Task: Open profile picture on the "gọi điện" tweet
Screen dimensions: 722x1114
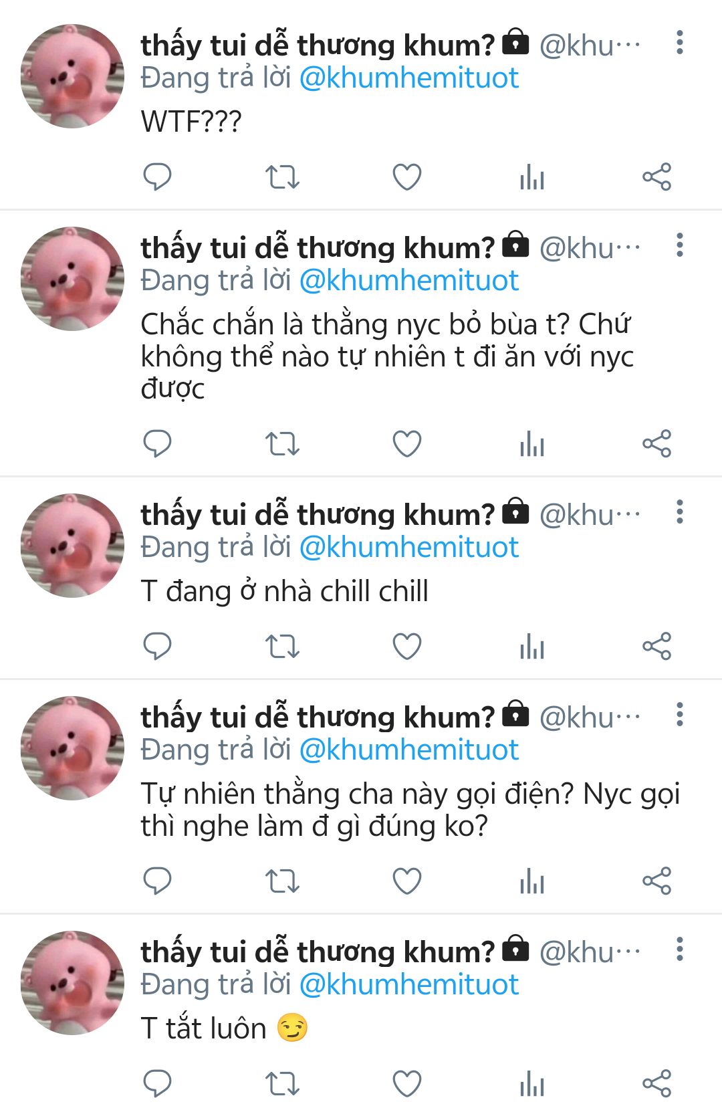Action: pyautogui.click(x=72, y=748)
